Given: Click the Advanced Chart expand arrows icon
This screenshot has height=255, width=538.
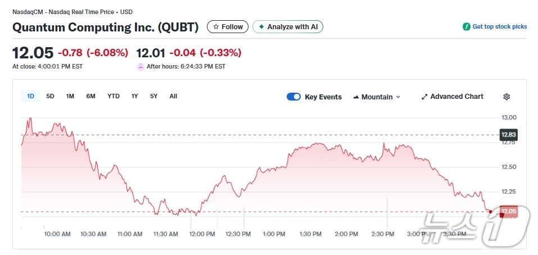Looking at the screenshot, I should click(424, 97).
